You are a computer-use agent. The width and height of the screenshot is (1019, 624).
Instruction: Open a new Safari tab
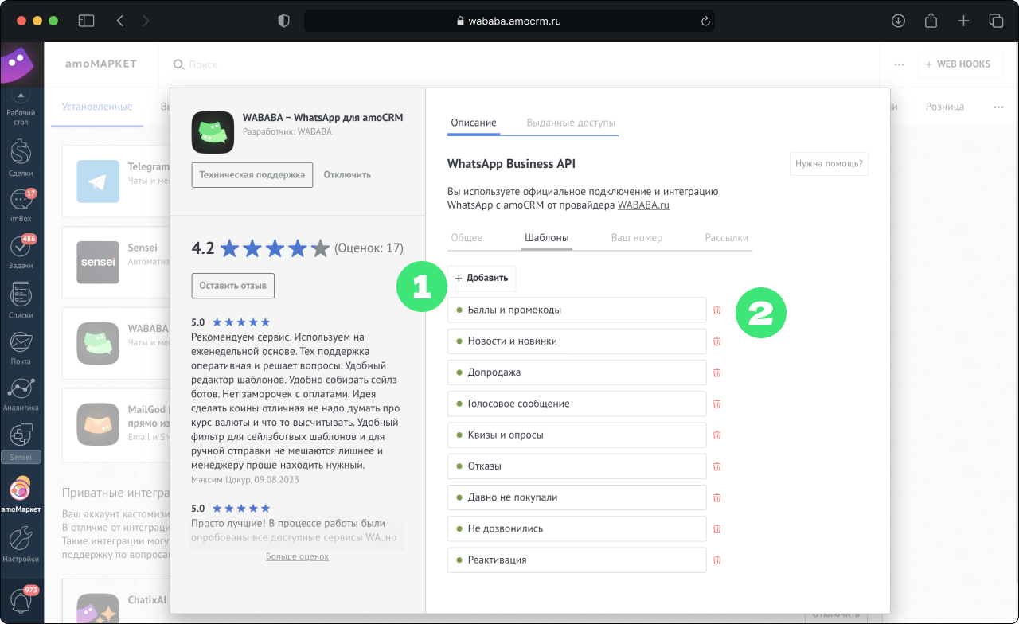click(x=963, y=21)
